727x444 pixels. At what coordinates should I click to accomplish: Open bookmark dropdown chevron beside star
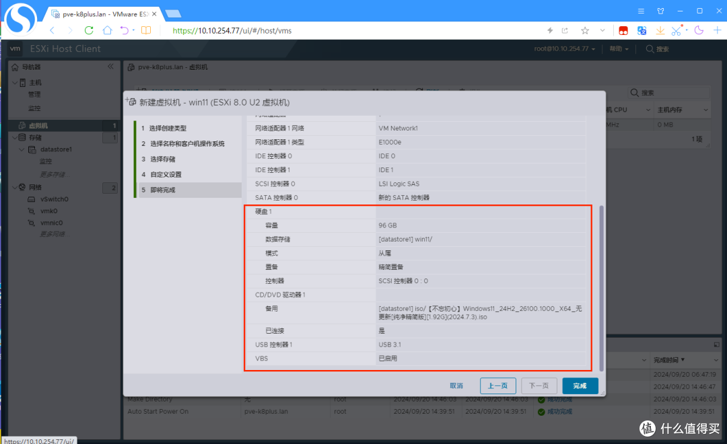click(602, 30)
